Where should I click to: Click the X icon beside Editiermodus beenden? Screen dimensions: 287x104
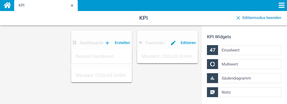pyautogui.click(x=238, y=18)
